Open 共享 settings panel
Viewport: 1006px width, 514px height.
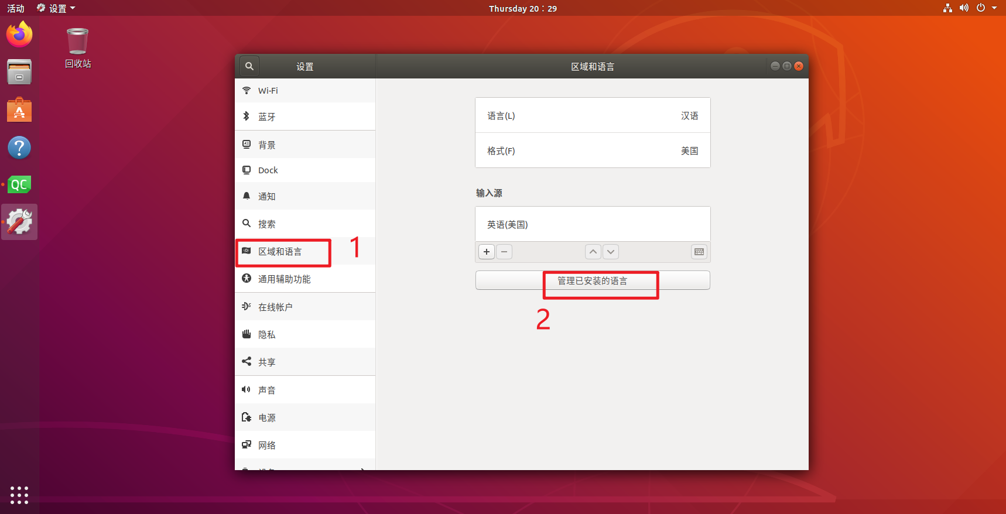(x=305, y=362)
